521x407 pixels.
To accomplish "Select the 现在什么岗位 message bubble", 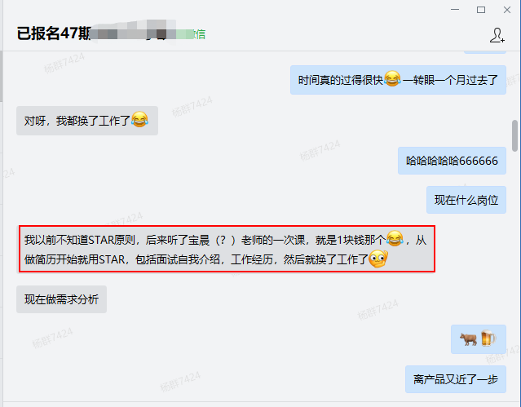I will click(x=466, y=200).
